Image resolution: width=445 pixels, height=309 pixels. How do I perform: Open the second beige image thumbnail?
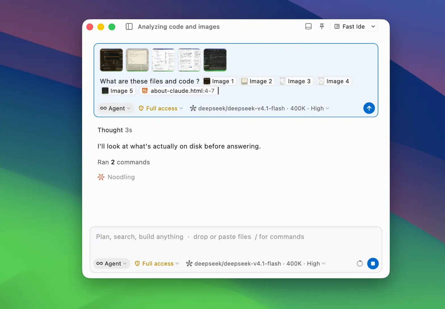point(137,60)
